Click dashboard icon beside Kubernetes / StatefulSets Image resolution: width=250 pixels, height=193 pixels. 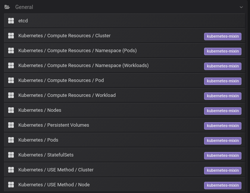11,155
